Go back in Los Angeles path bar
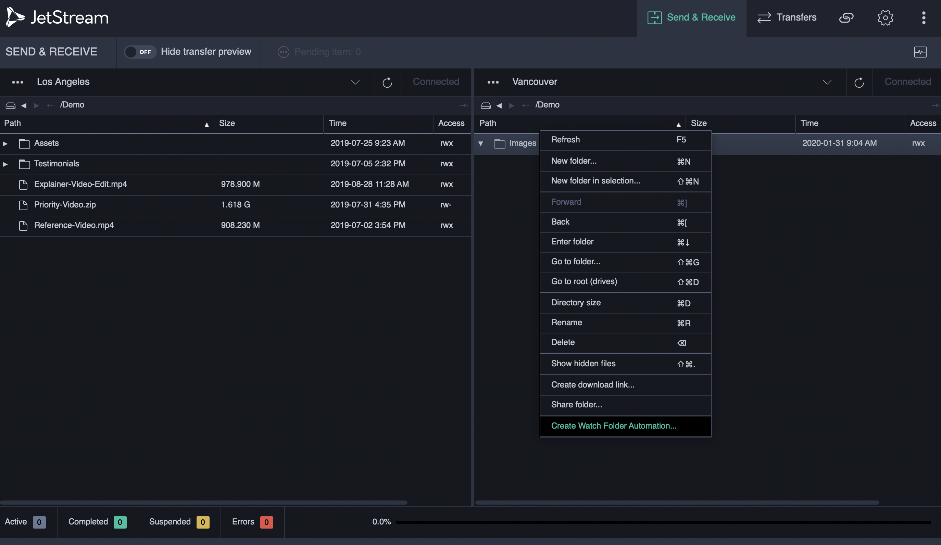 pos(24,106)
